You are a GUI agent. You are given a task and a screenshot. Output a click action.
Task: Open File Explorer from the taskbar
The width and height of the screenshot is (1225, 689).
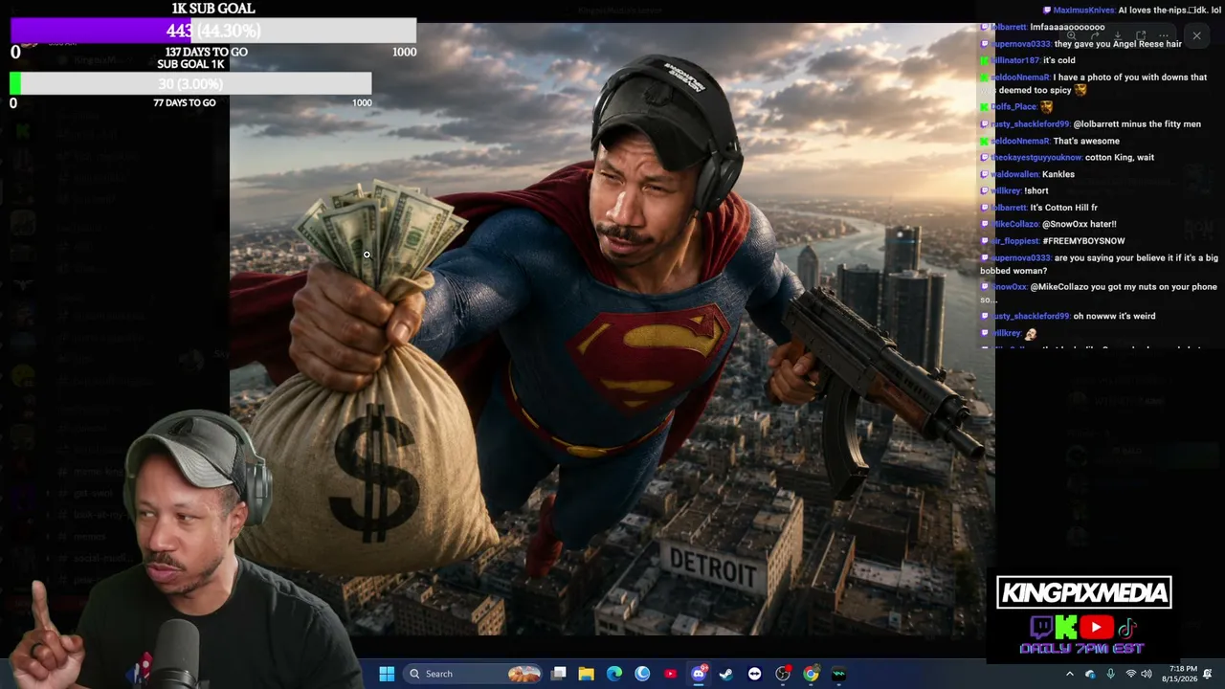click(x=587, y=674)
